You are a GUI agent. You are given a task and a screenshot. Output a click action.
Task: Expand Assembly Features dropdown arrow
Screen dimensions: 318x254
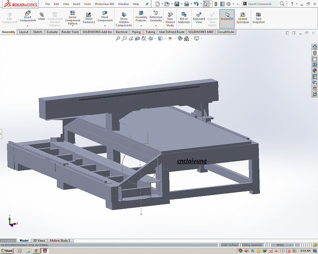pos(141,26)
